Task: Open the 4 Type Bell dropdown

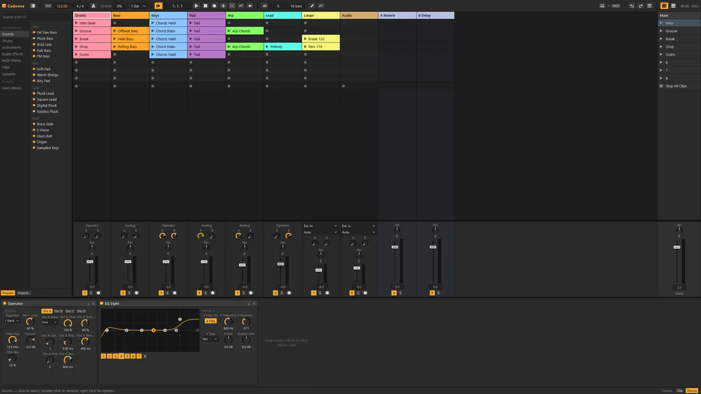Action: pyautogui.click(x=210, y=339)
